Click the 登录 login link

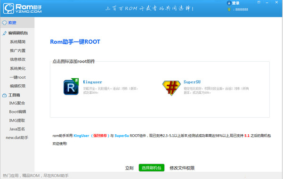pyautogui.click(x=235, y=3)
